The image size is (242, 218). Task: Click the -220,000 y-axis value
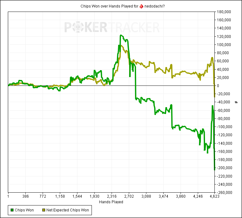(x=224, y=176)
